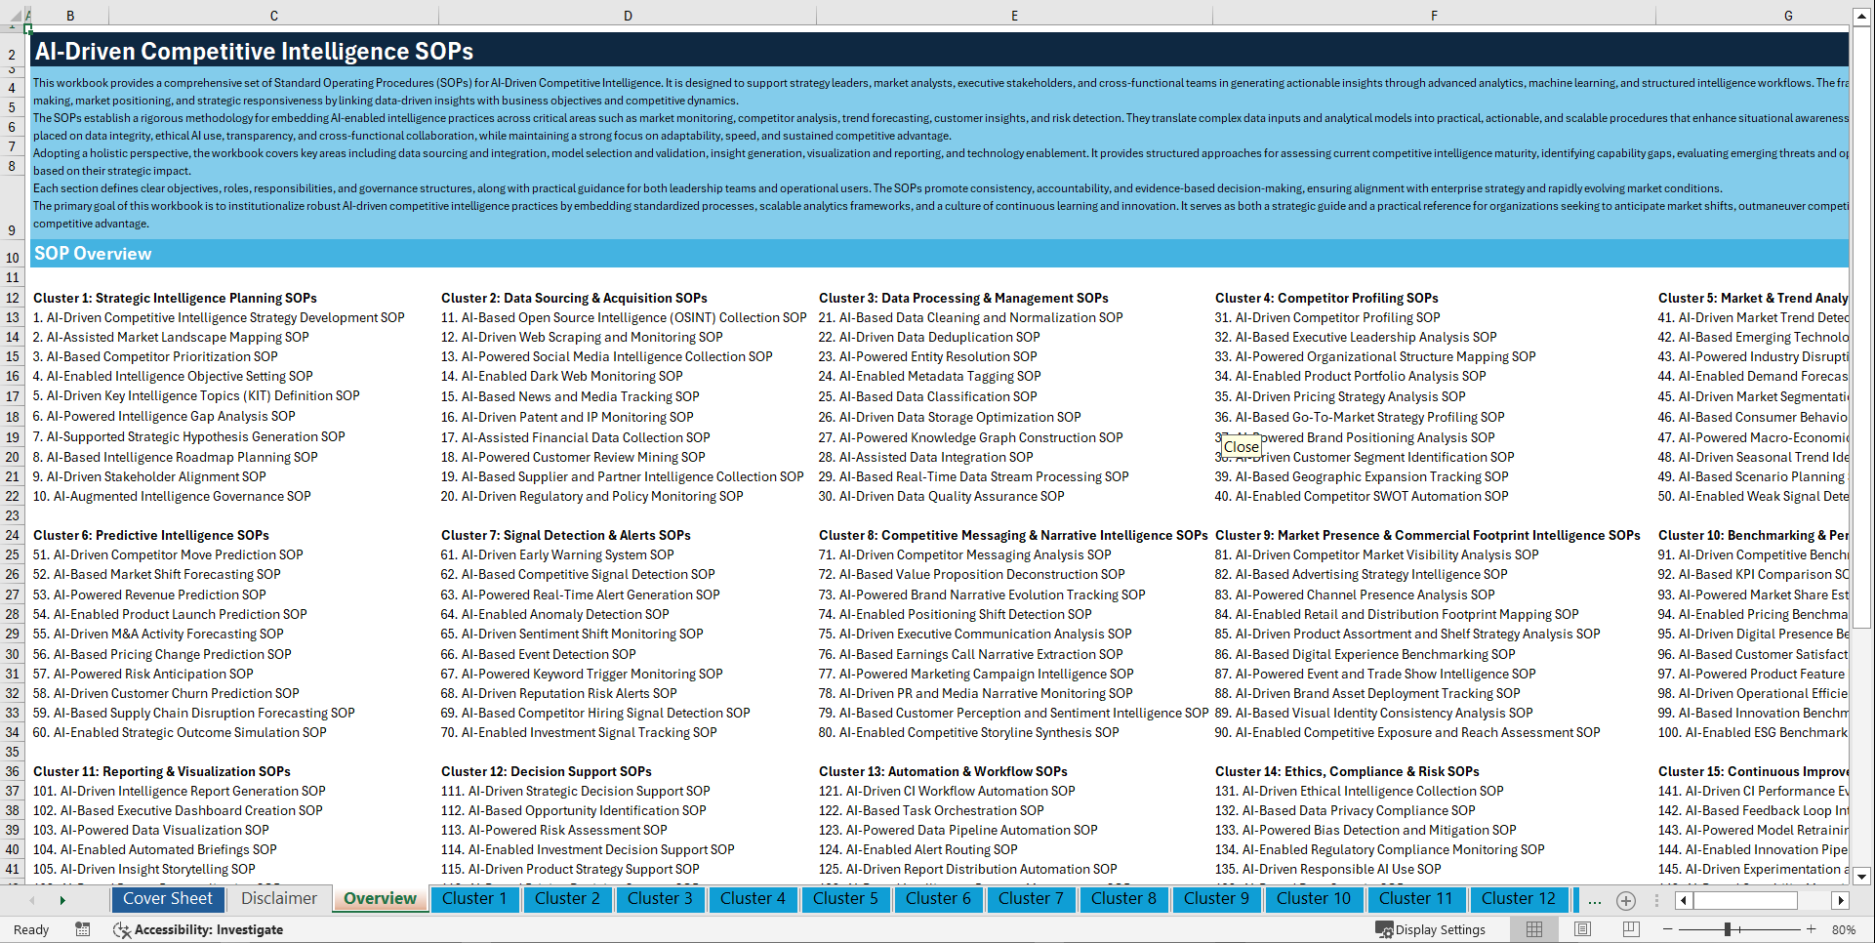Switch to the Overview sheet tab

380,898
